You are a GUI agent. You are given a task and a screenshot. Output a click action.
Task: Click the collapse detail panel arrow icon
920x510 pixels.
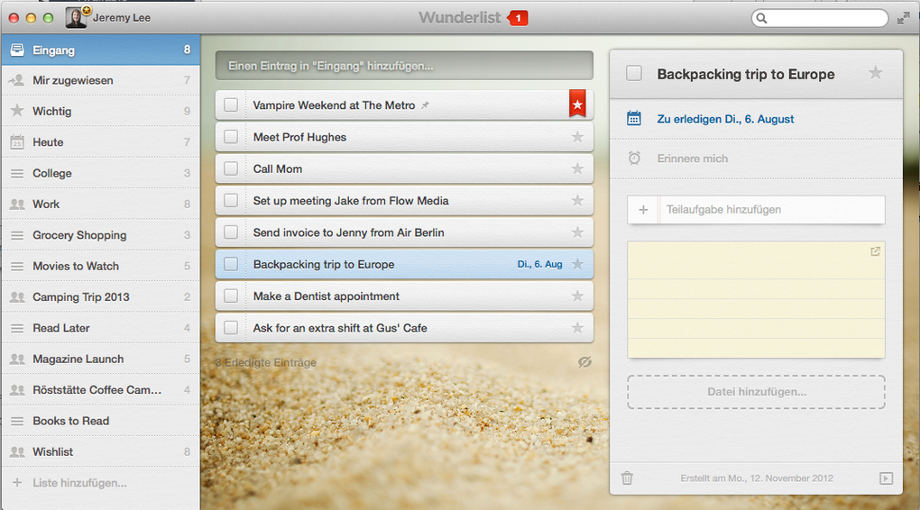886,478
